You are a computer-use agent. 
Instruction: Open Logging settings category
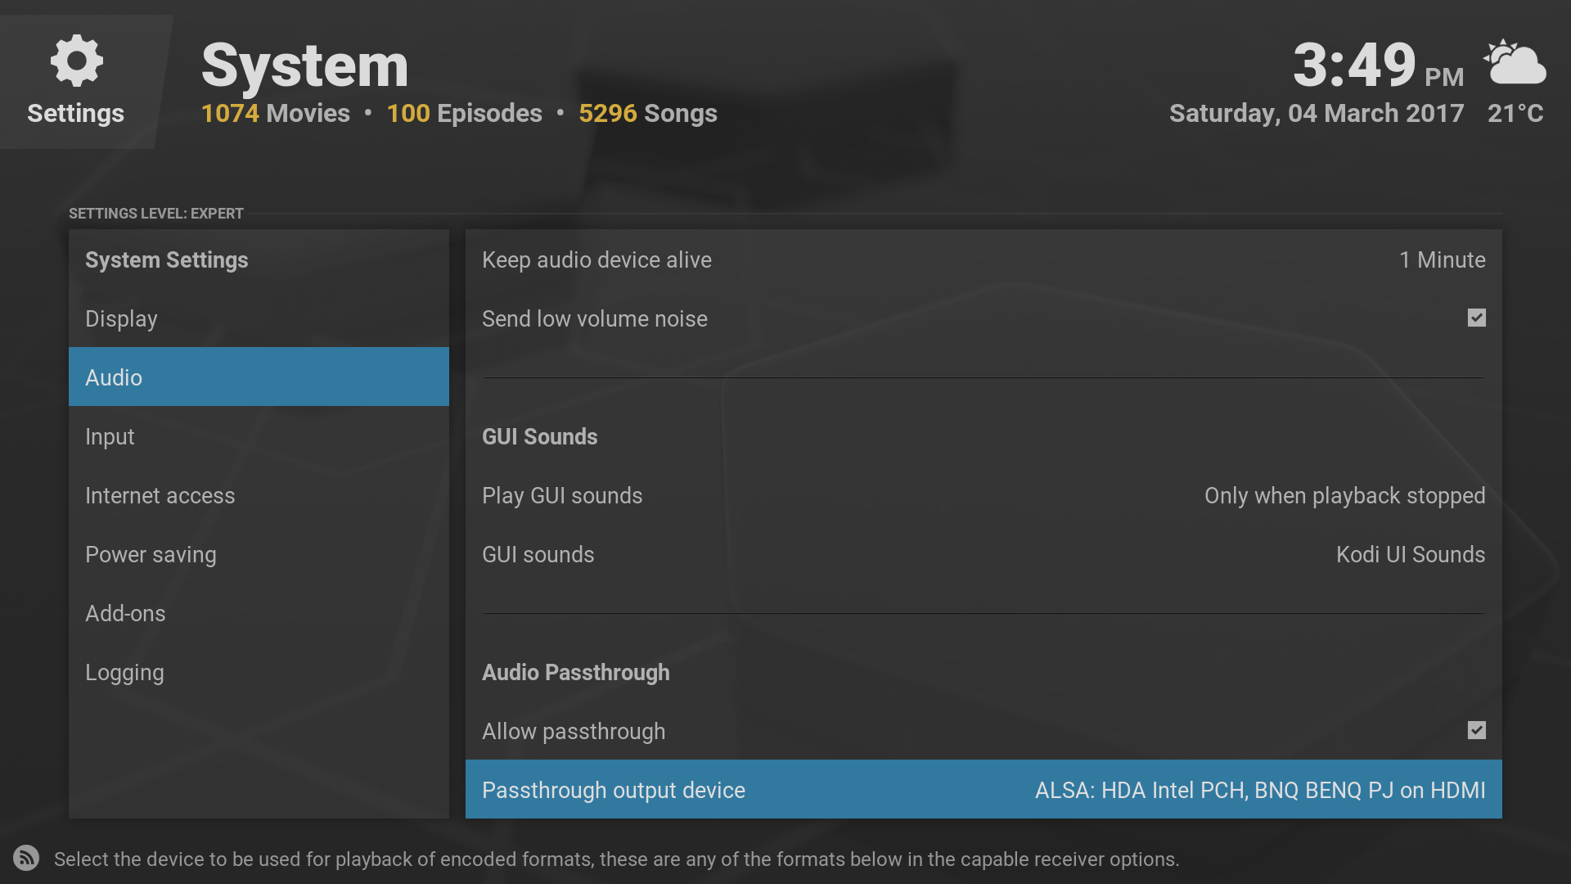point(124,673)
